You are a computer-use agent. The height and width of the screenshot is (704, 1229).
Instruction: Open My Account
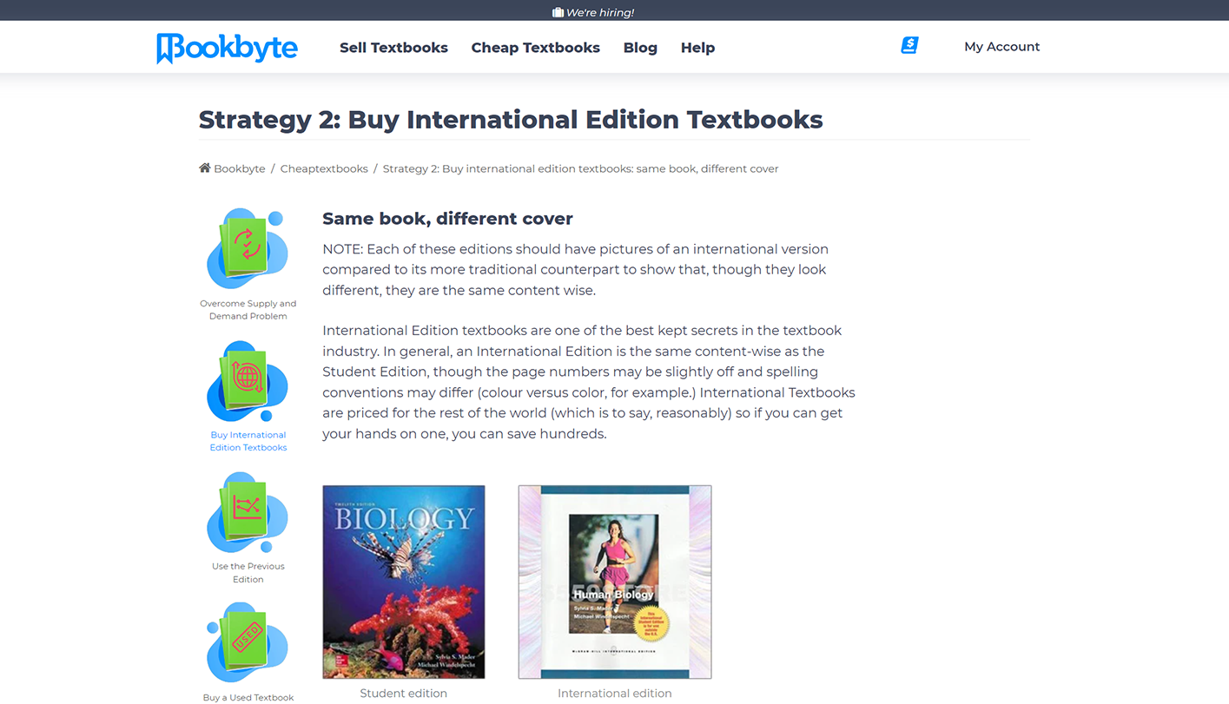coord(1001,46)
